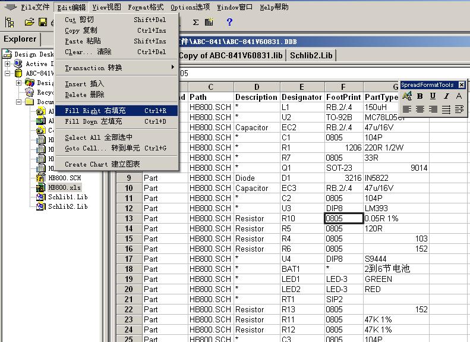Align cell text right in SpreadFormatTools
The height and width of the screenshot is (342, 470).
coord(433,109)
